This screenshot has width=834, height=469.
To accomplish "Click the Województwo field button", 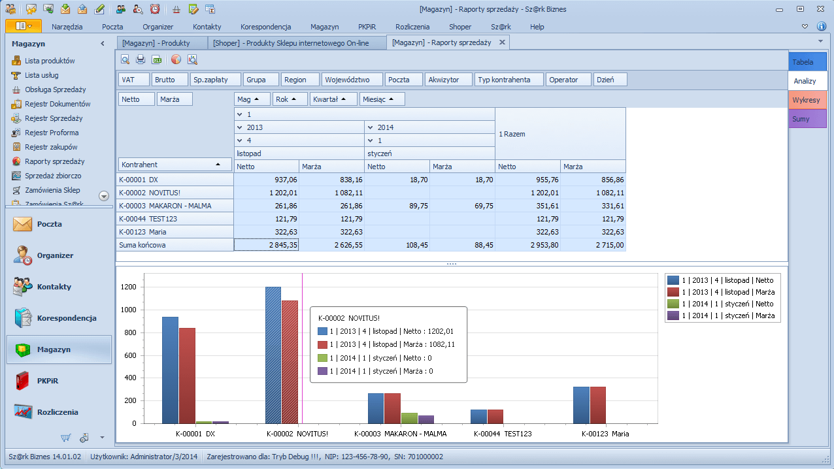I will (352, 80).
